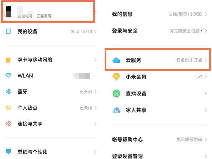Click the wallpaper and personalization icon
Viewport: 212px width, 159px height.
pyautogui.click(x=9, y=152)
